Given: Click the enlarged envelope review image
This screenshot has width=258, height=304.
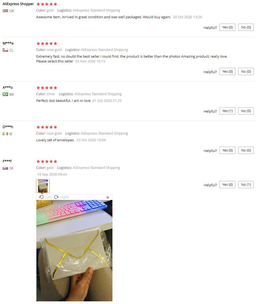Looking at the screenshot, I should point(74,250).
